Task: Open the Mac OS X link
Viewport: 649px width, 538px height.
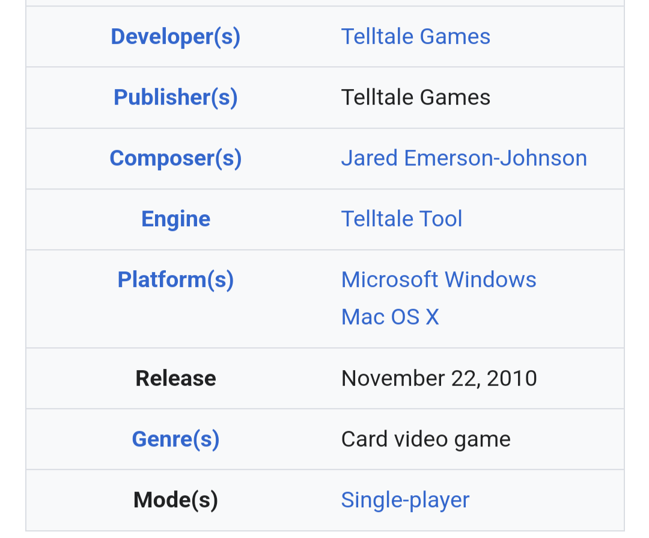Action: point(390,317)
